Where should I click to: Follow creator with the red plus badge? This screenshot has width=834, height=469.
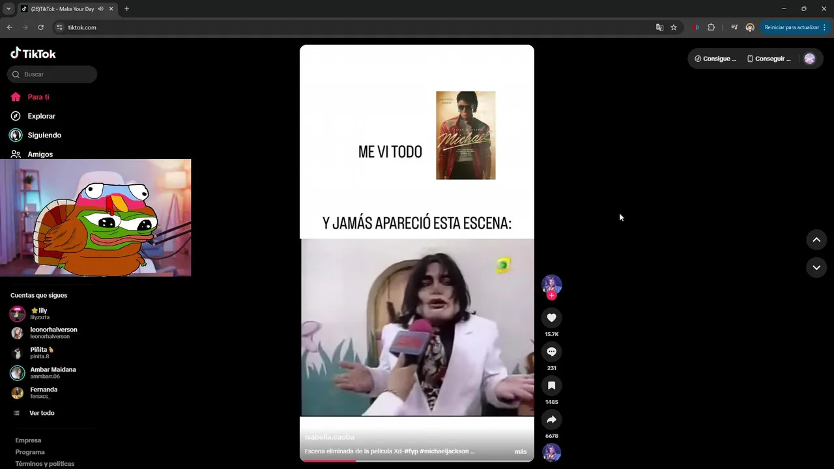551,296
